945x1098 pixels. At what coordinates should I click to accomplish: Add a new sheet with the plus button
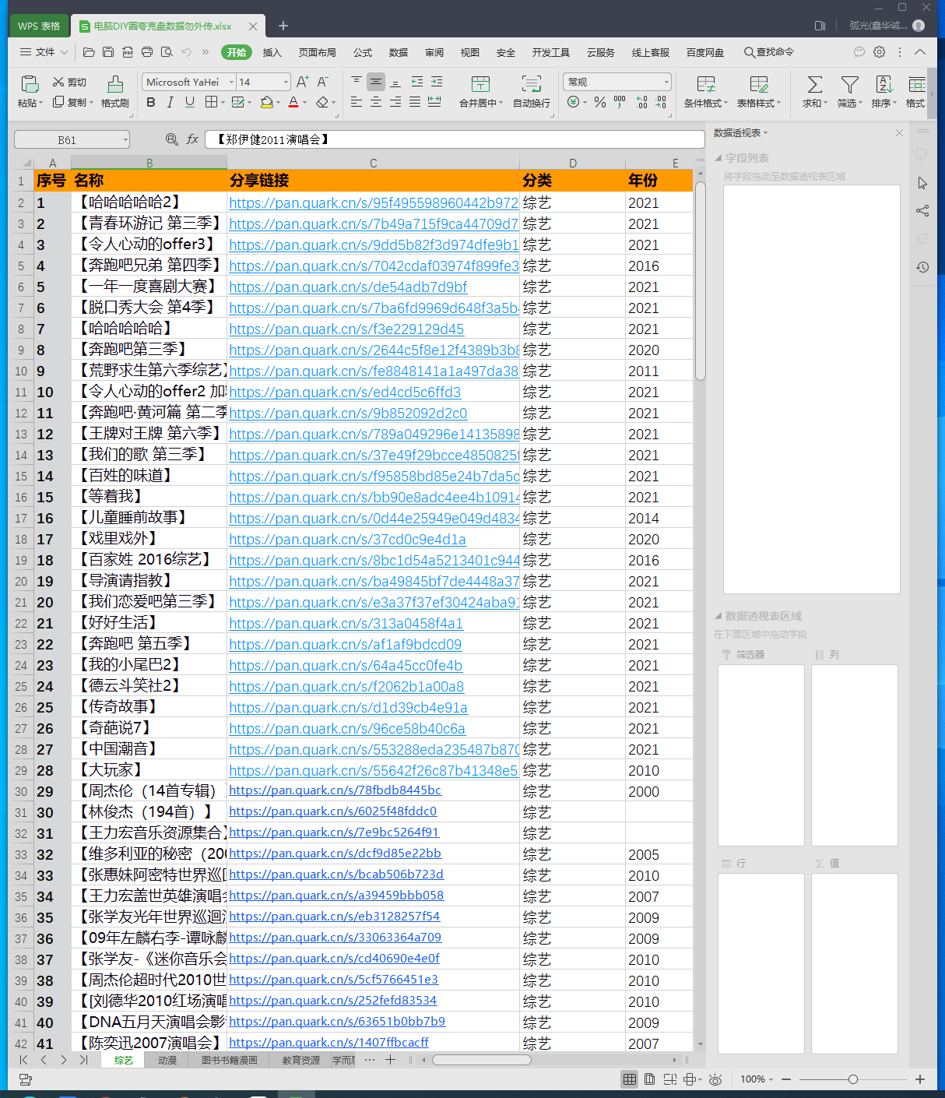tap(390, 1060)
